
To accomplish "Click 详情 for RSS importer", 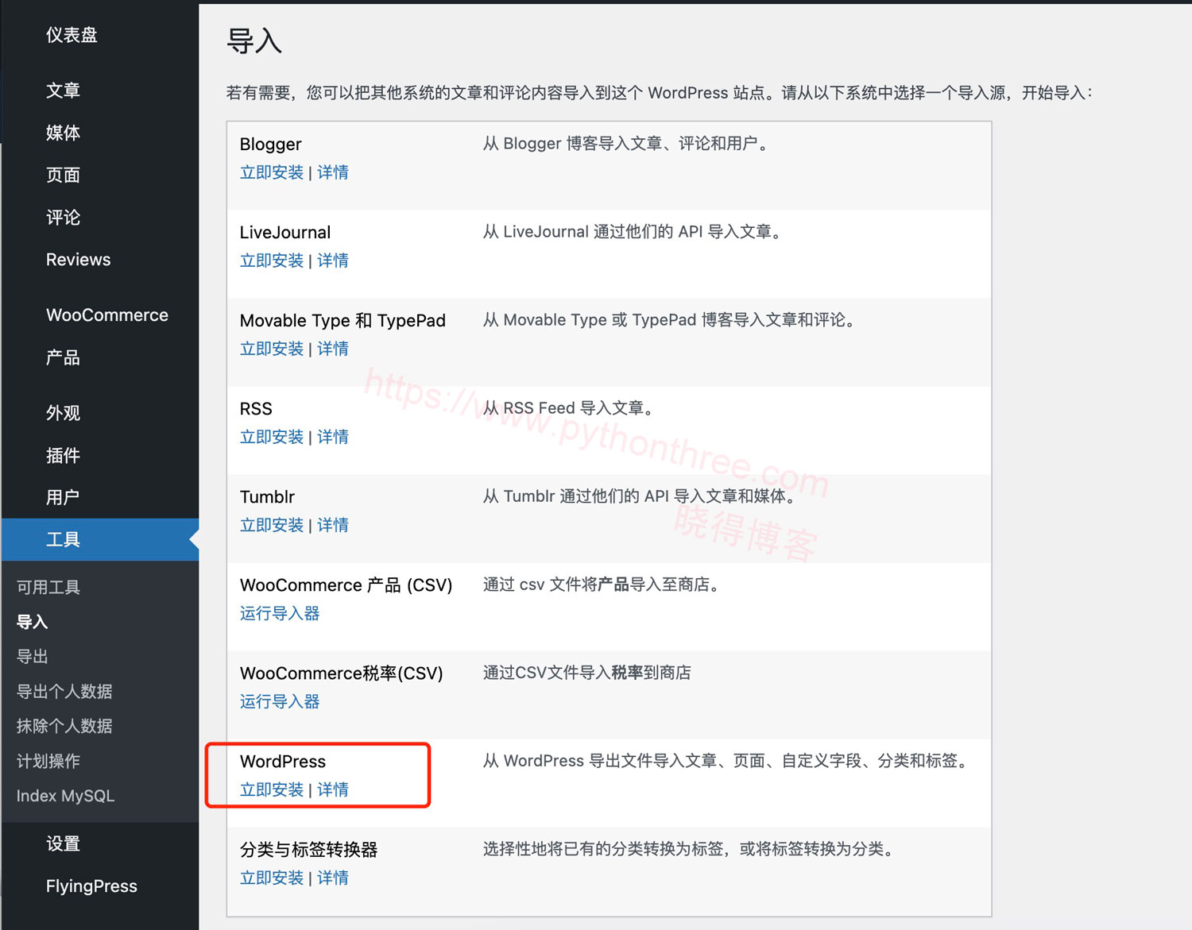I will [333, 437].
